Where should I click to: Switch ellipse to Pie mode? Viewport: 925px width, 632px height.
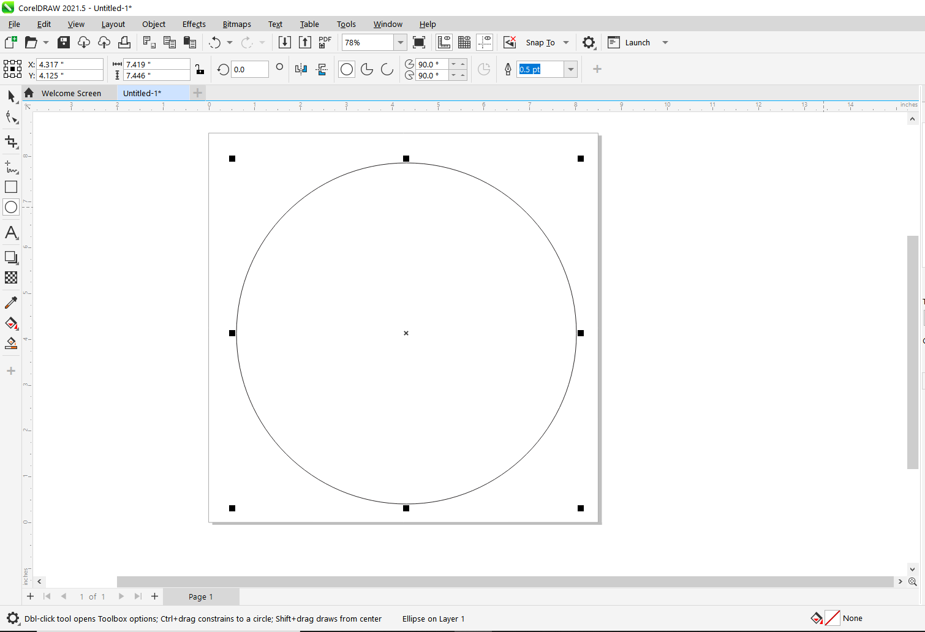[x=366, y=69]
